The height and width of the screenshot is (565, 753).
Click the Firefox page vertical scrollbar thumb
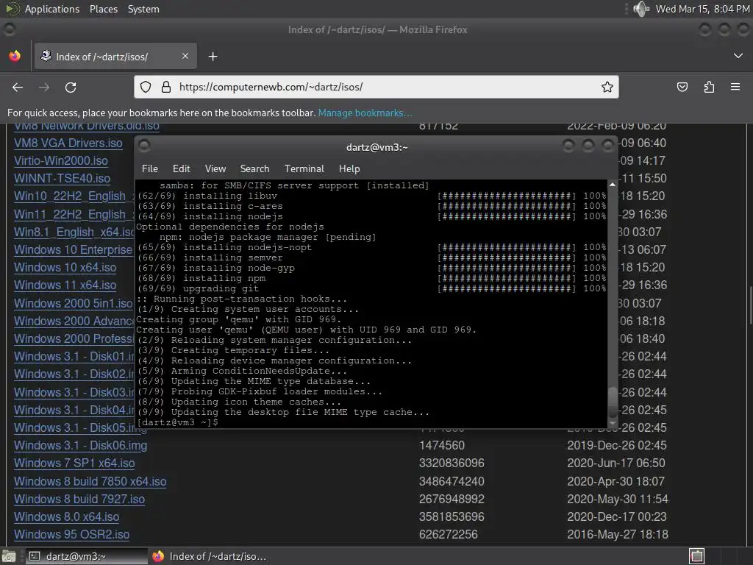(750, 306)
